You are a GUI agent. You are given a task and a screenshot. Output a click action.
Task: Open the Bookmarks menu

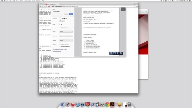pos(28,1)
